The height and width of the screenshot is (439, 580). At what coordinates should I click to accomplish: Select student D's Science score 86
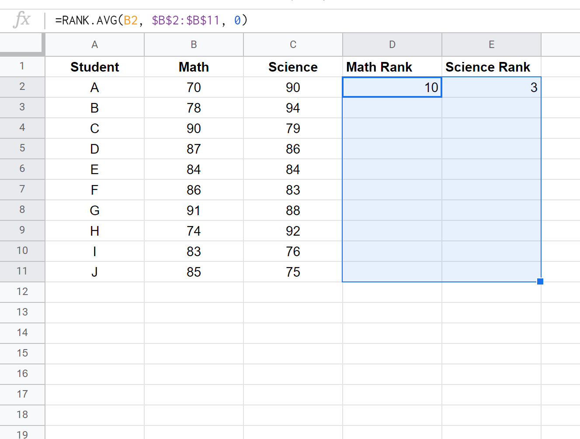[293, 149]
